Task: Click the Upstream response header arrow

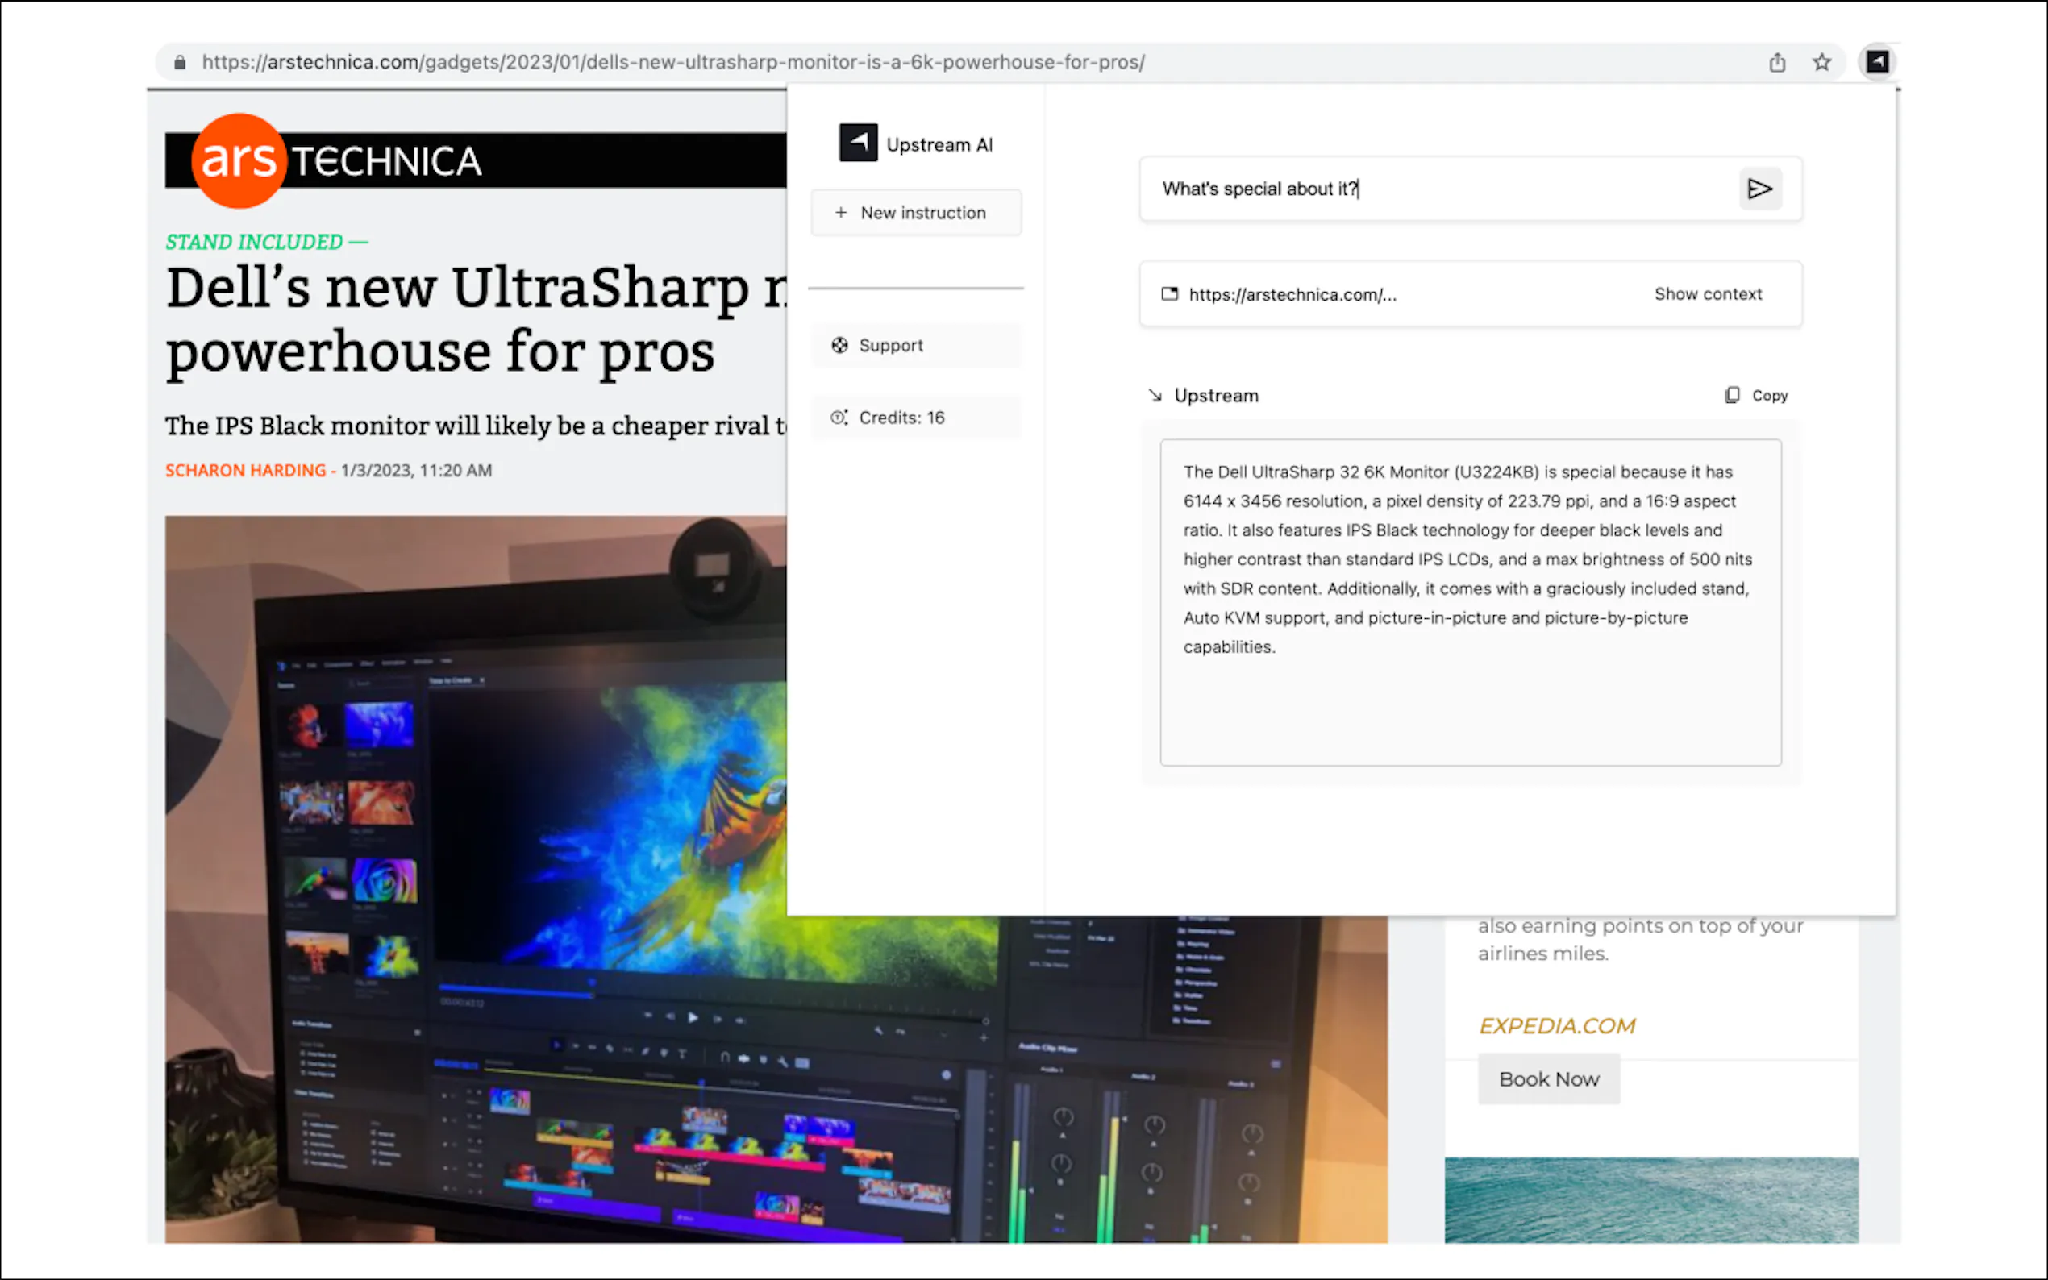Action: pos(1155,395)
